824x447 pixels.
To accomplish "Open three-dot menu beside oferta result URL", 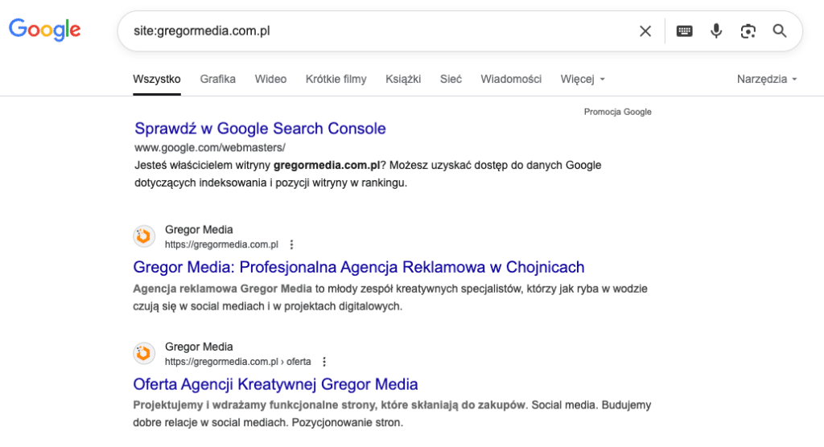I will (324, 362).
